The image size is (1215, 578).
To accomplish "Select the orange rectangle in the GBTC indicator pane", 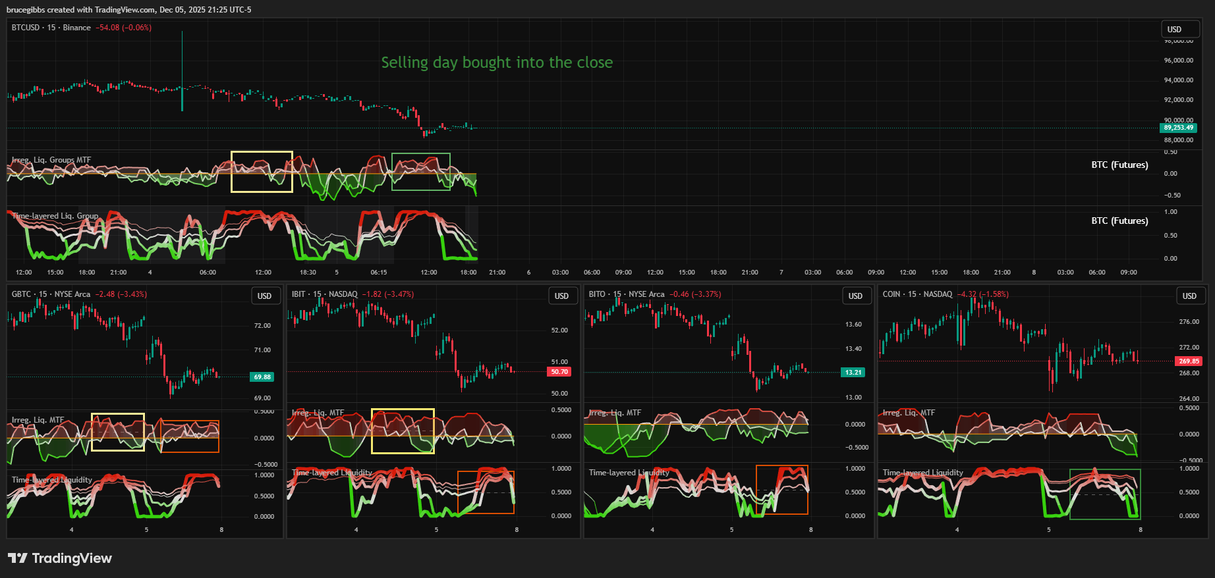I will coord(190,421).
